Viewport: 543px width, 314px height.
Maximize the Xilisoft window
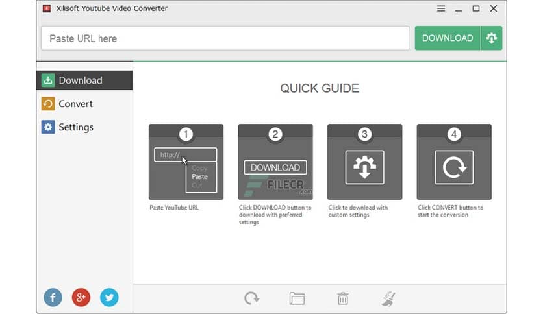476,8
